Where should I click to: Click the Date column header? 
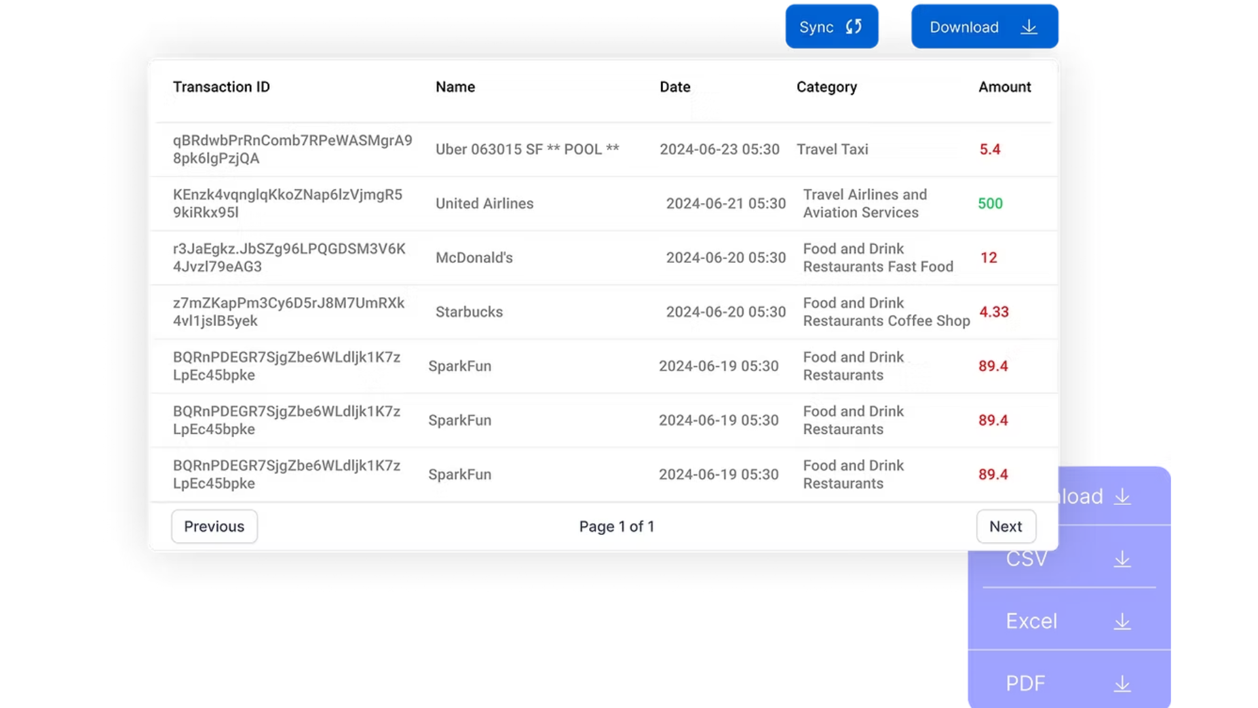(x=675, y=87)
